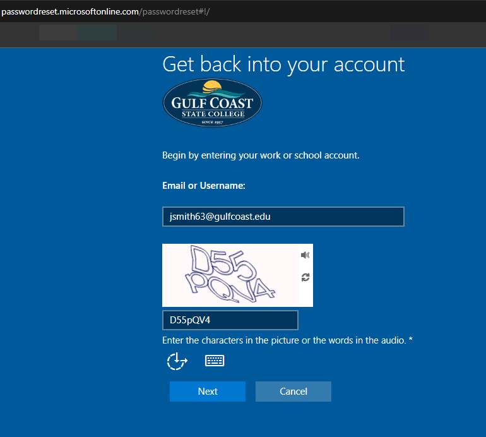Click "Begin by entering your work" instruction text
Screen dimensions: 486x437
pyautogui.click(x=261, y=155)
